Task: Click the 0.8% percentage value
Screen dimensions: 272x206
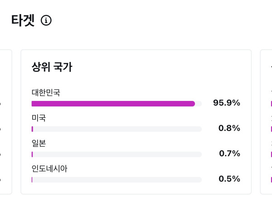Action: (x=229, y=128)
